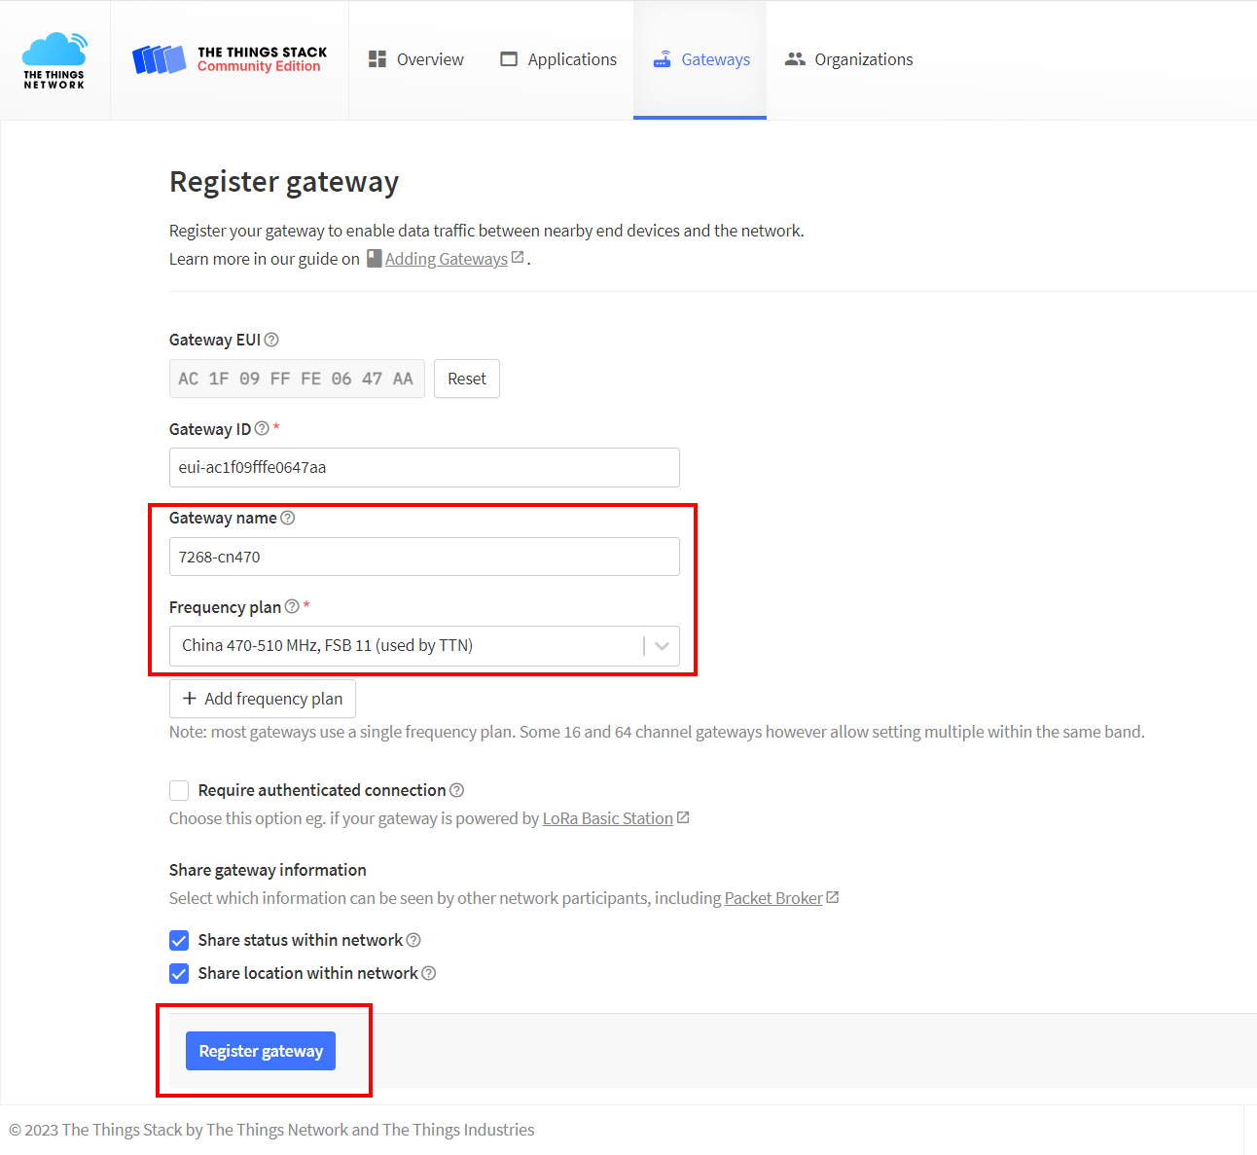
Task: Expand the Frequency plan dropdown arrow
Action: 662,646
